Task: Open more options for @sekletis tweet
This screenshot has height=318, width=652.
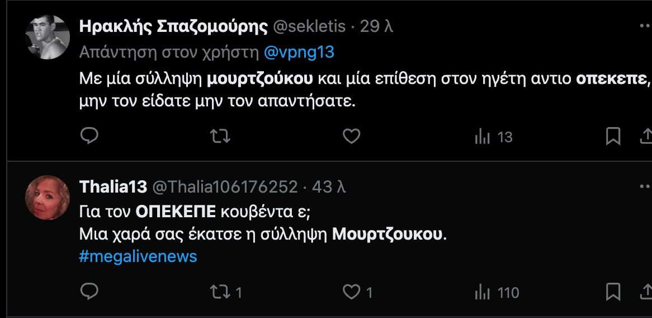Action: tap(645, 26)
